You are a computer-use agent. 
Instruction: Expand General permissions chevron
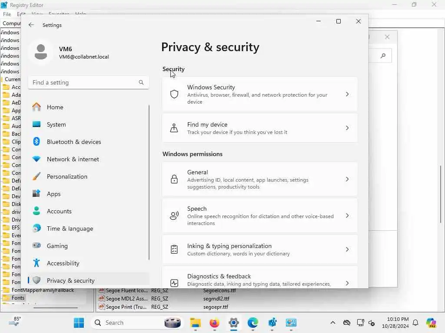click(347, 179)
